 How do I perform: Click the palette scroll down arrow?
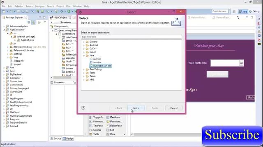[125, 134]
